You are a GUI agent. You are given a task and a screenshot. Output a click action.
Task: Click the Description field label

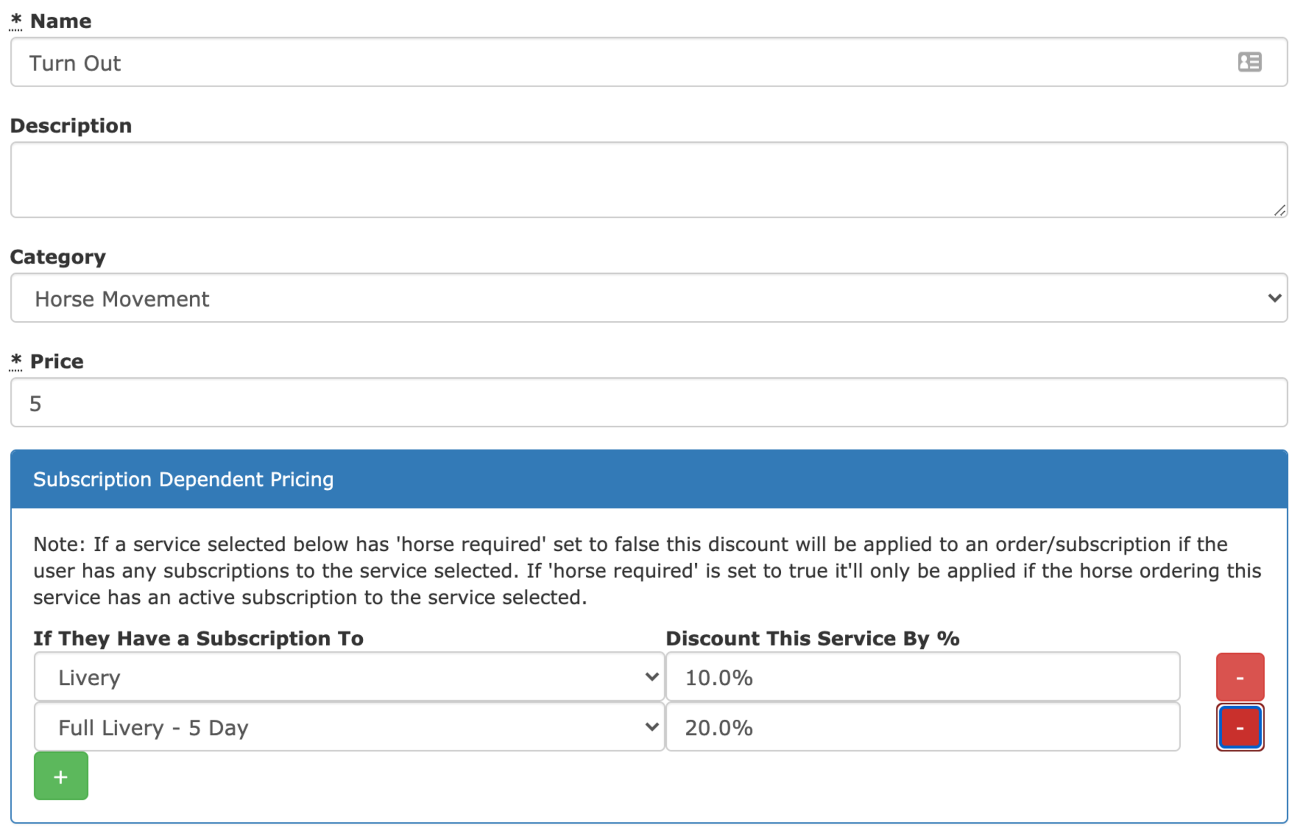(71, 126)
